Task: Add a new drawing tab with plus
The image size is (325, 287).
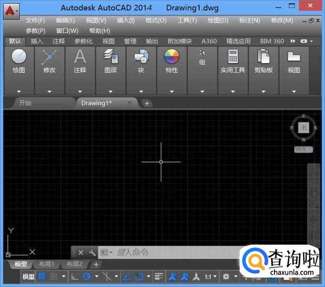Action: [x=147, y=103]
